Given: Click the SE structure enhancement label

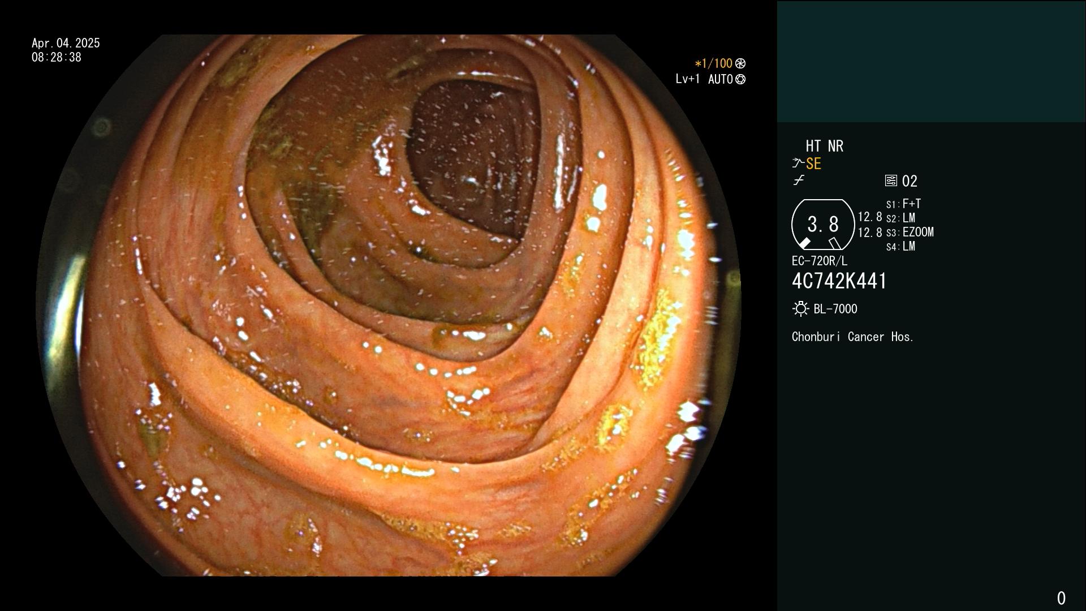Looking at the screenshot, I should (x=813, y=164).
